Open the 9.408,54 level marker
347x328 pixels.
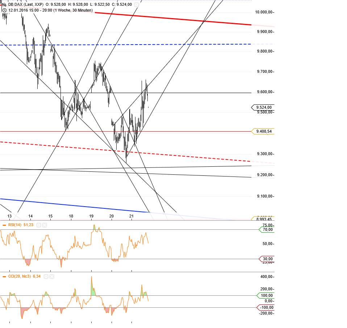[x=263, y=131]
